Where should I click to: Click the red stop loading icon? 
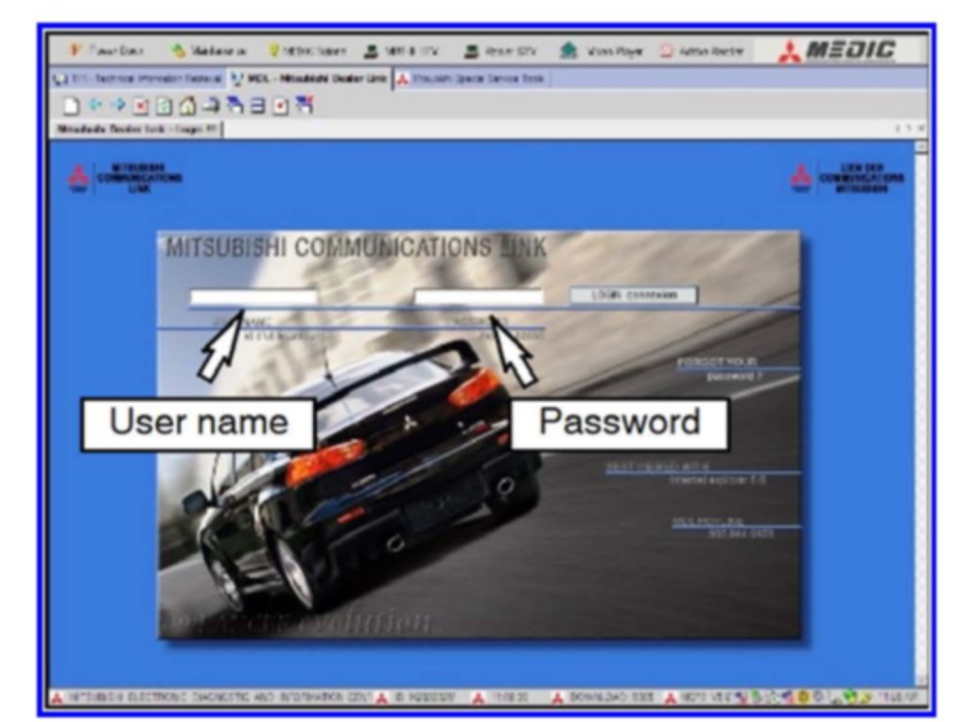pos(141,106)
